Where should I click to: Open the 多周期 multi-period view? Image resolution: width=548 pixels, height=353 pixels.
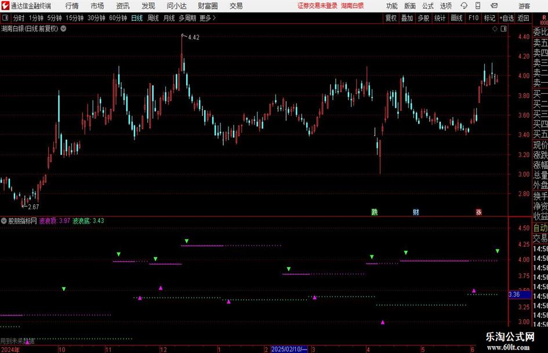(x=187, y=18)
